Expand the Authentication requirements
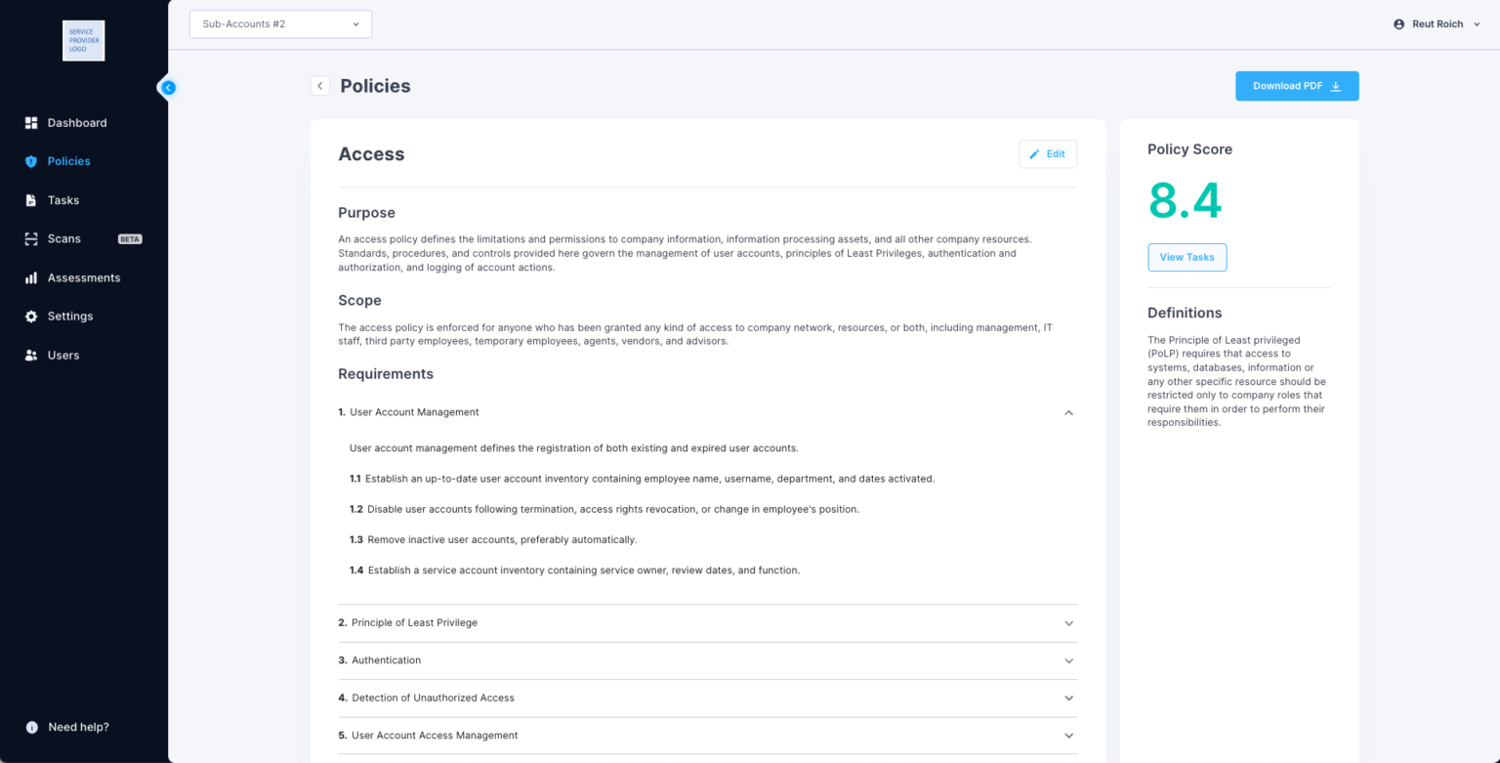 [x=1067, y=660]
